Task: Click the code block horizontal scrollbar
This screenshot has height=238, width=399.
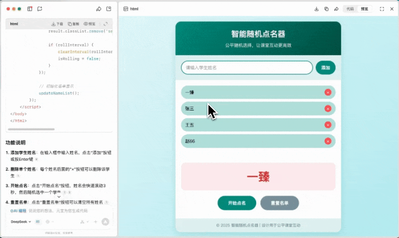Action: point(31,129)
